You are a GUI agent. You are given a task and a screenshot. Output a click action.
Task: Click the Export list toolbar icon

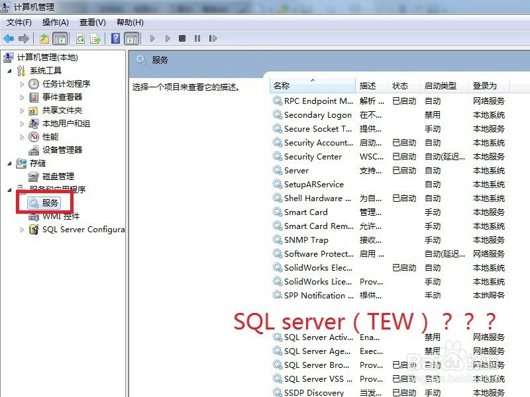[x=95, y=38]
